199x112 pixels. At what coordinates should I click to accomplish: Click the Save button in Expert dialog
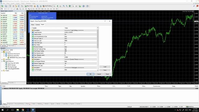point(105,70)
